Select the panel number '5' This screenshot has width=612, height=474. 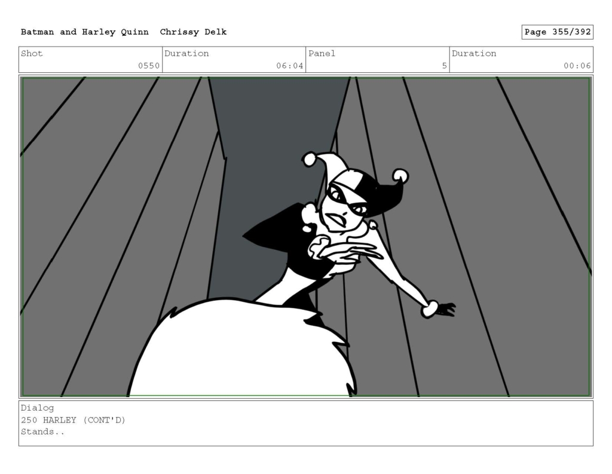444,66
